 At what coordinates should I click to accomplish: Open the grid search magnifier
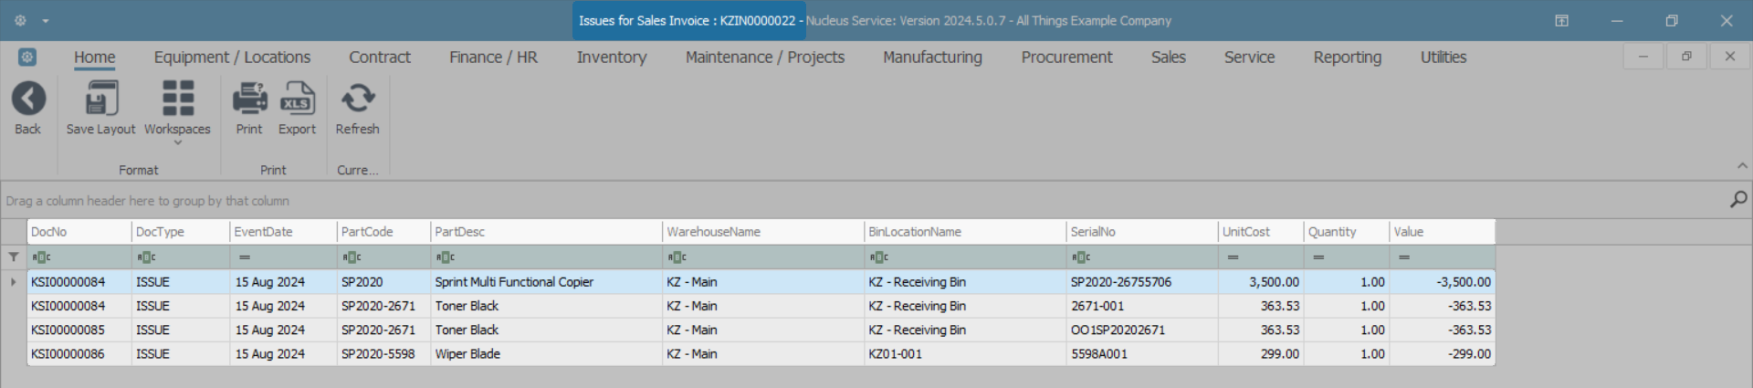(1738, 199)
